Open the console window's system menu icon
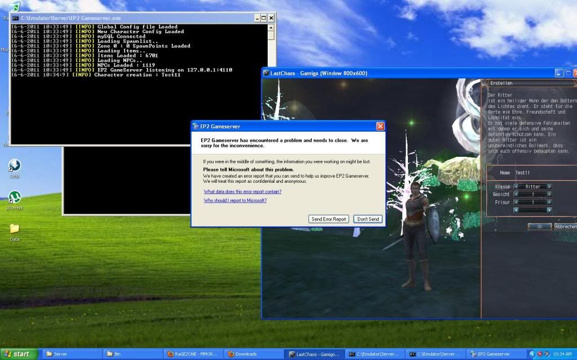The width and height of the screenshot is (577, 360). click(15, 18)
